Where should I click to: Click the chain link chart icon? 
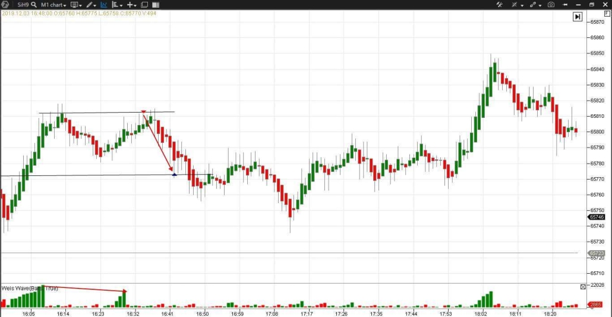pos(533,5)
